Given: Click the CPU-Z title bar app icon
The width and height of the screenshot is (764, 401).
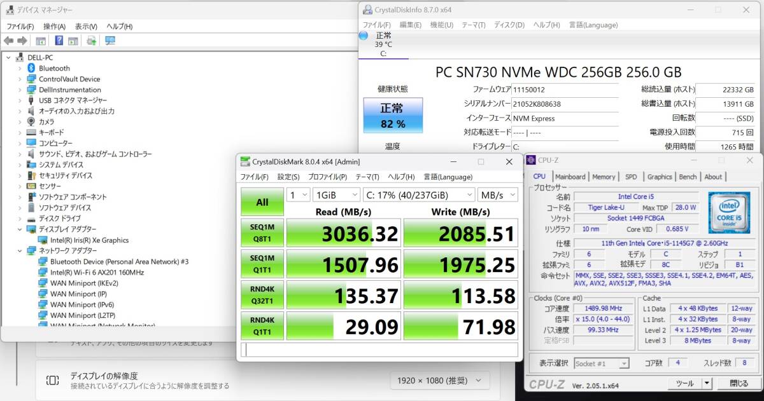Looking at the screenshot, I should (x=532, y=160).
